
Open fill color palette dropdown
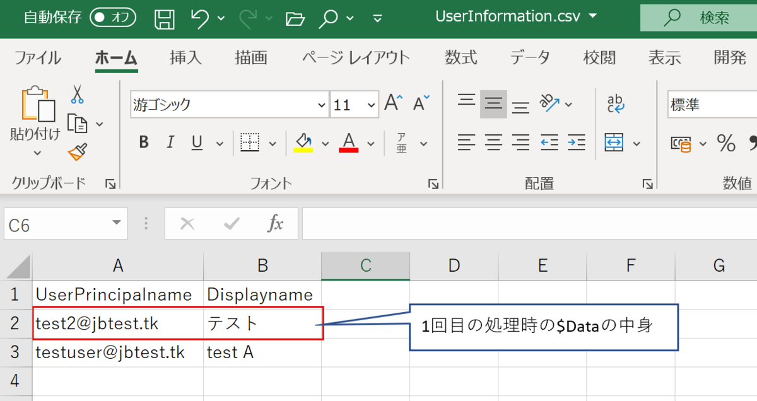coord(326,143)
